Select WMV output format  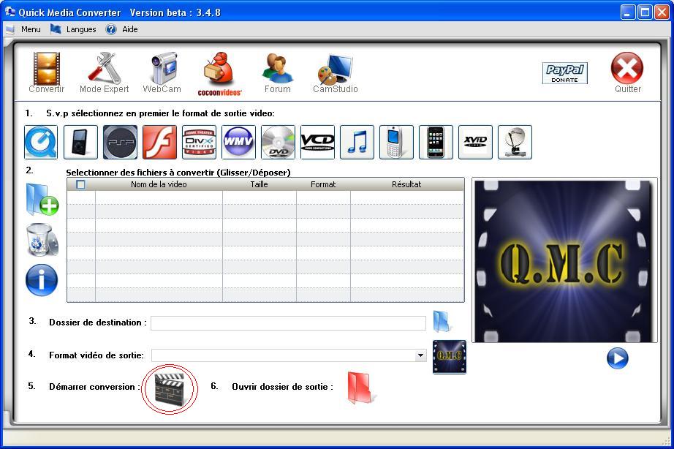coord(238,142)
